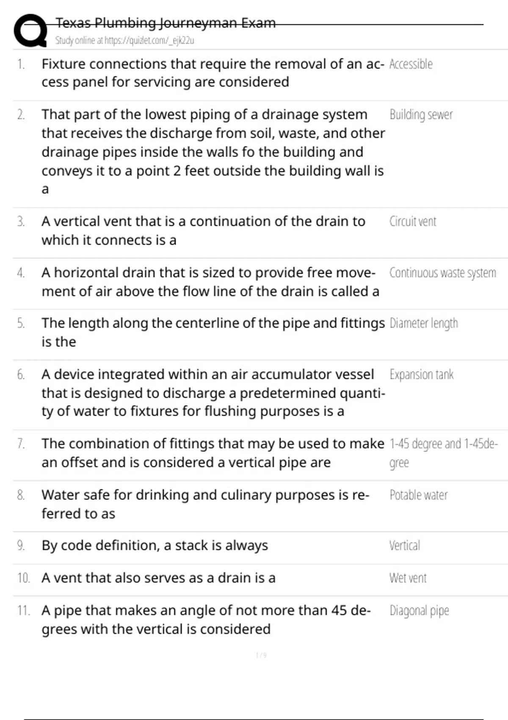Select the answer 'Accessible'

pos(411,64)
